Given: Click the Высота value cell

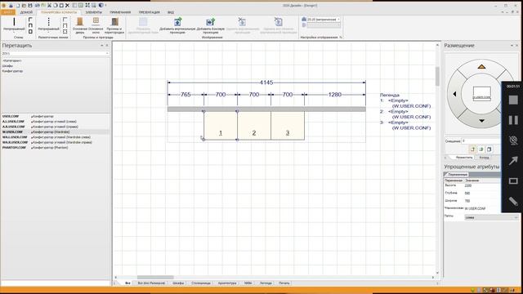Looking at the screenshot, I should tap(482, 185).
